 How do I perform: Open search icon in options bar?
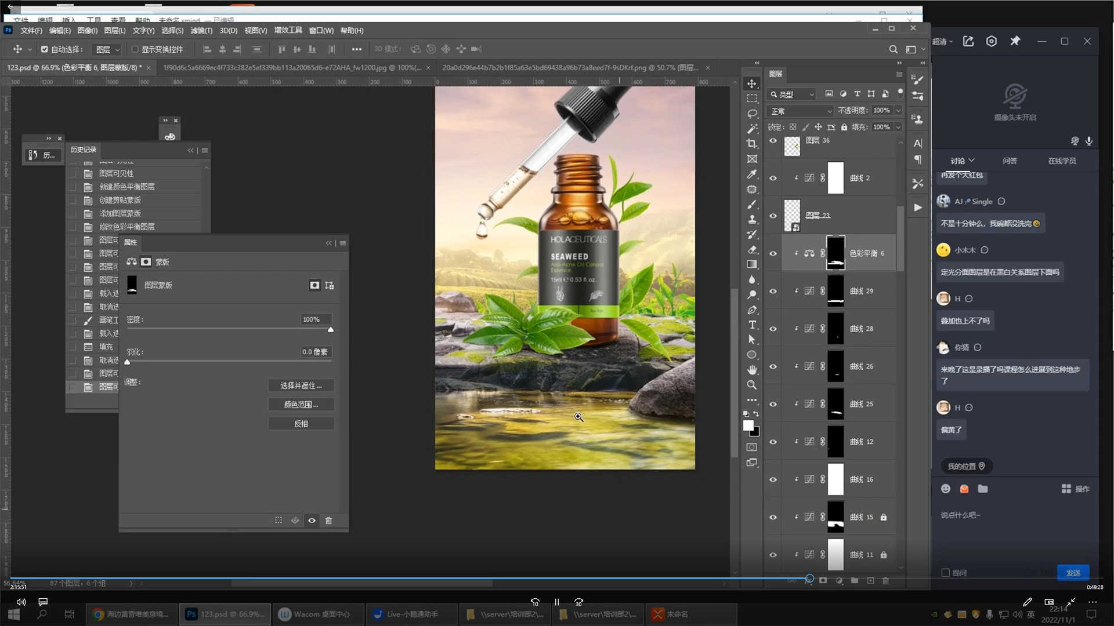point(893,49)
